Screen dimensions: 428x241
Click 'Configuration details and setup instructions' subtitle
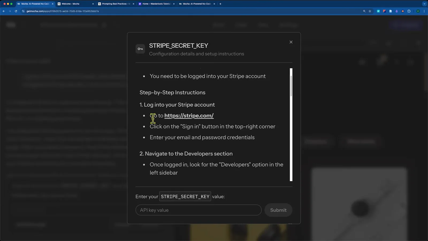pyautogui.click(x=197, y=54)
